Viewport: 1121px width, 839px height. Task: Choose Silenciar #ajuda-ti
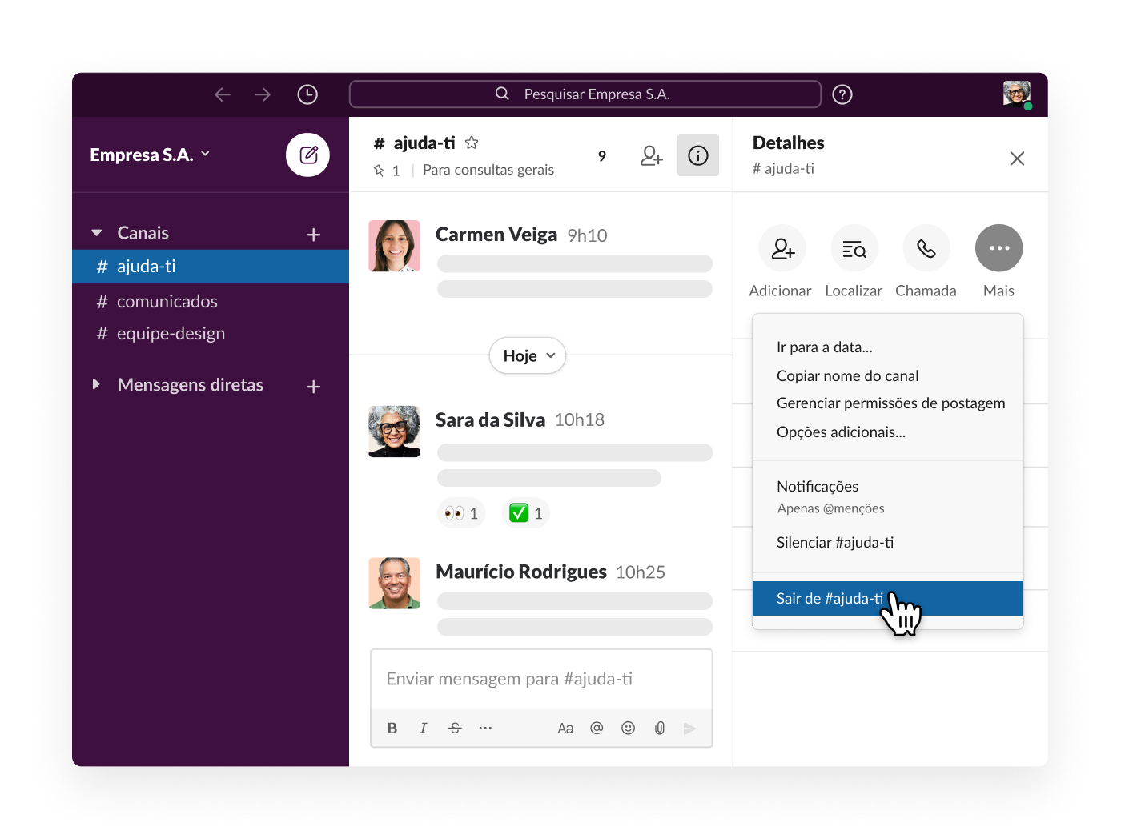[x=835, y=543]
